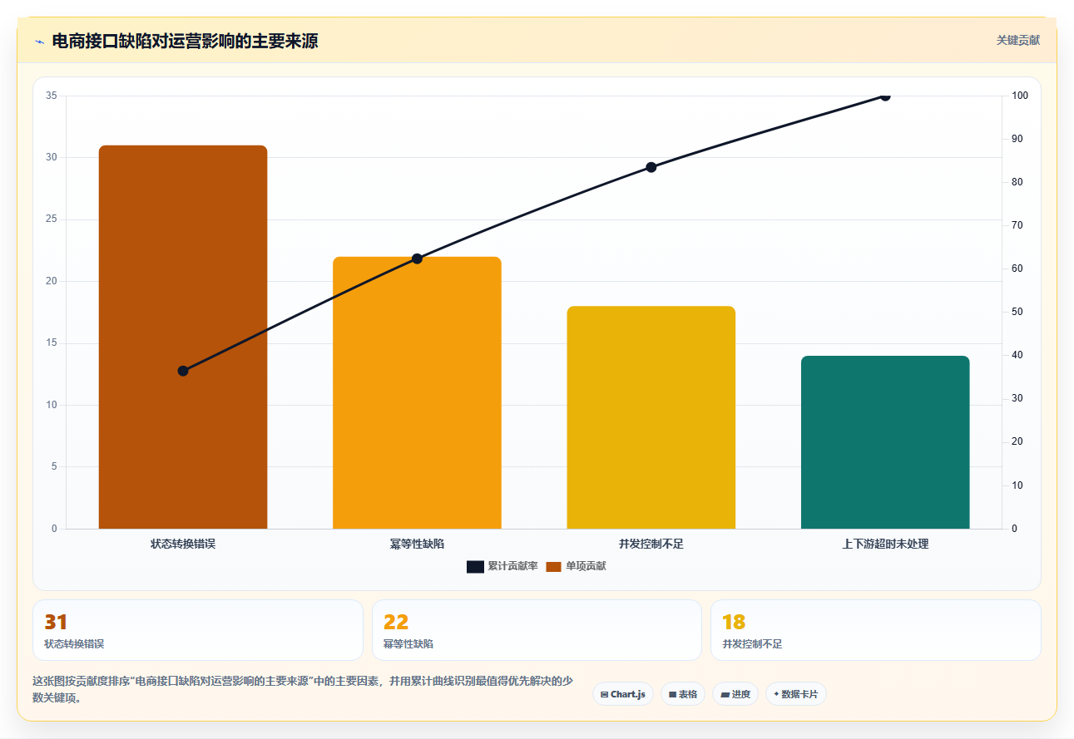Click the title 电商接口缺陷对运营影响的主要来源
The height and width of the screenshot is (739, 1074).
[185, 41]
